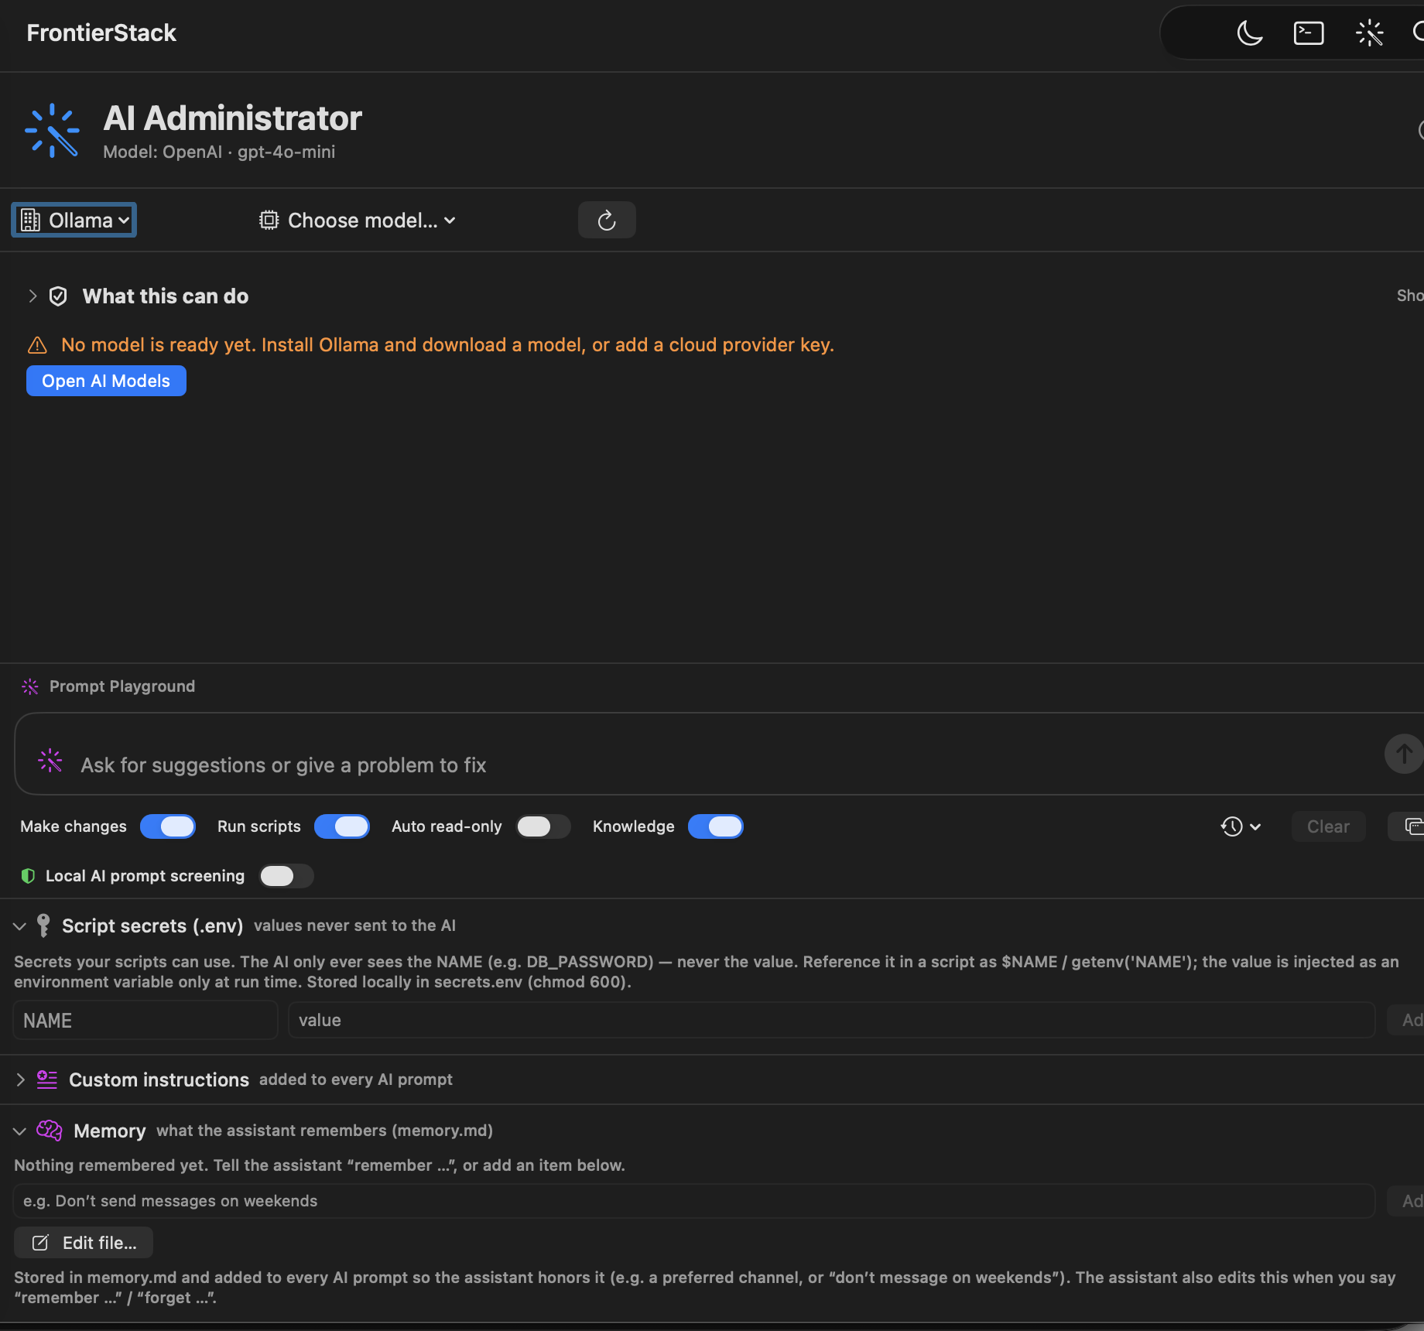Enable Local AI prompt screening
This screenshot has height=1331, width=1424.
(x=286, y=876)
